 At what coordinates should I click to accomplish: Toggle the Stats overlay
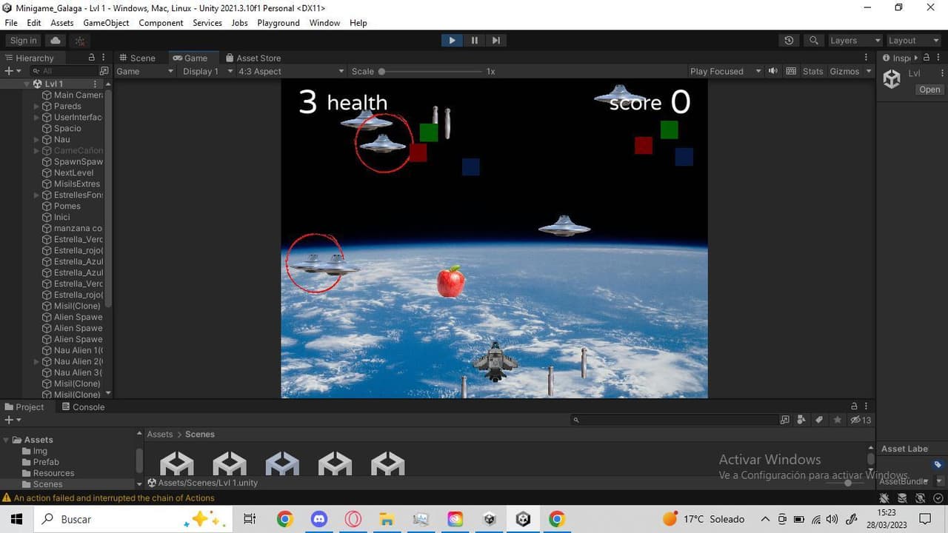point(812,71)
